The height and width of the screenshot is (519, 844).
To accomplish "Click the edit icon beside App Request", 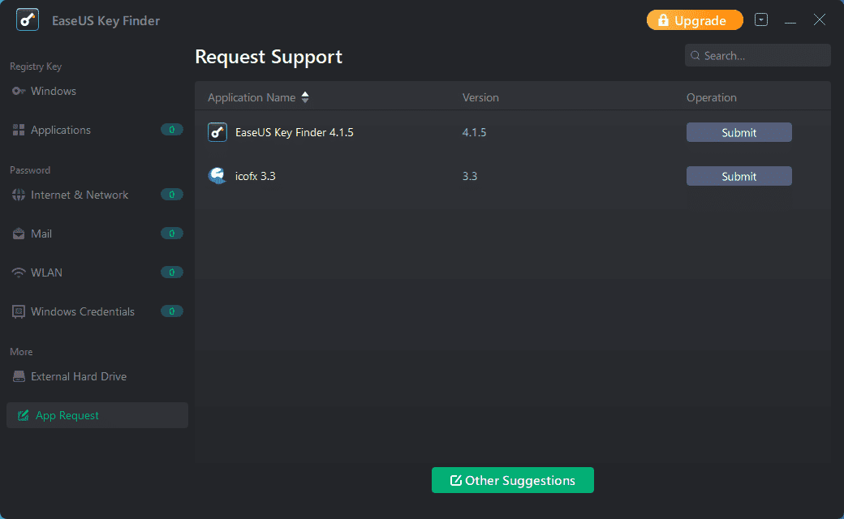I will click(24, 415).
